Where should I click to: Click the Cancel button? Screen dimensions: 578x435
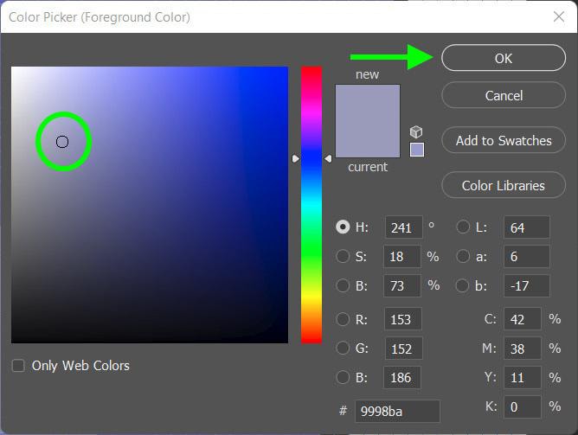[504, 95]
